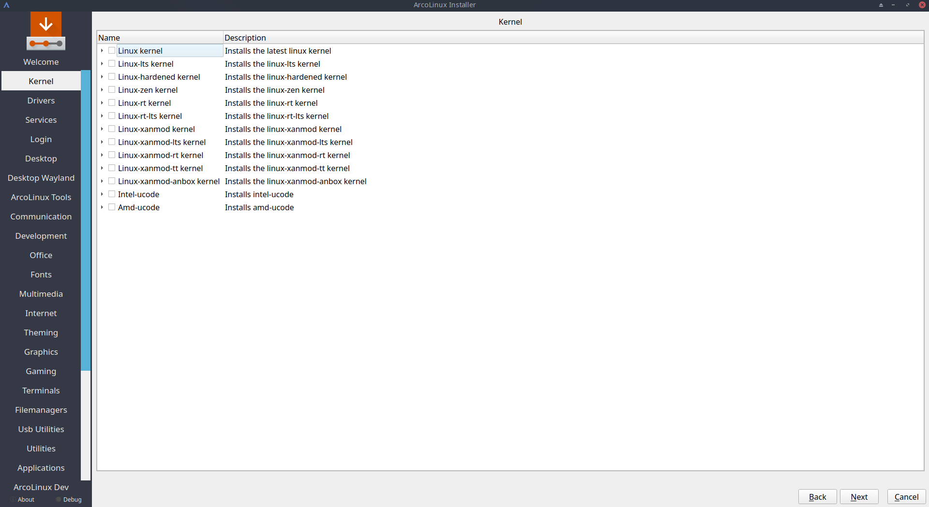This screenshot has width=929, height=507.
Task: Select the Linux-zen kernel checkbox
Action: [x=112, y=90]
